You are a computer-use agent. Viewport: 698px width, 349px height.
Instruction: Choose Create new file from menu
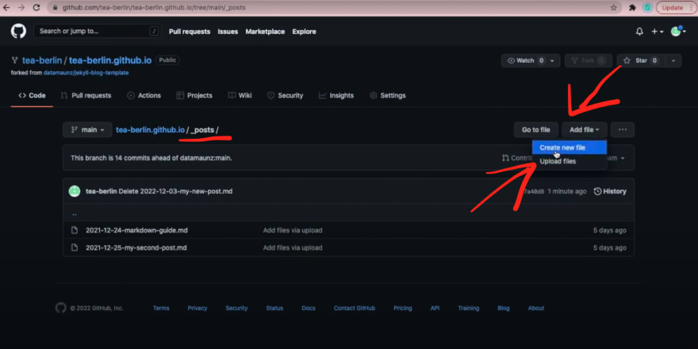click(569, 148)
